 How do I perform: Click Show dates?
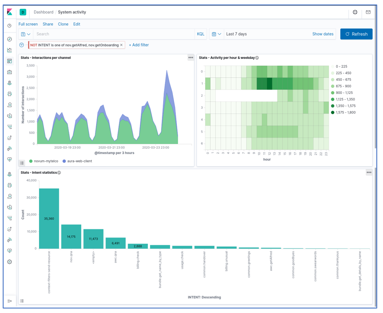(x=322, y=34)
